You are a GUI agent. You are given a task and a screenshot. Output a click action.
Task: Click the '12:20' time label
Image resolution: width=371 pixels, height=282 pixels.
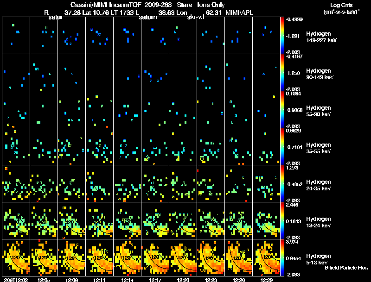pos(183,280)
